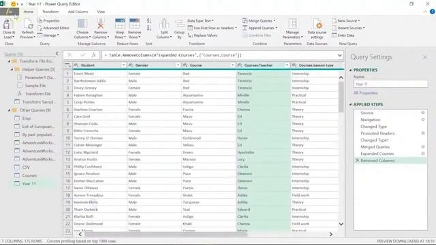Select the Courses query
Image resolution: width=436 pixels, height=245 pixels.
(29, 176)
